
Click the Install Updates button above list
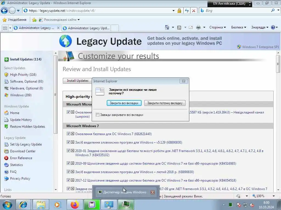point(77,81)
